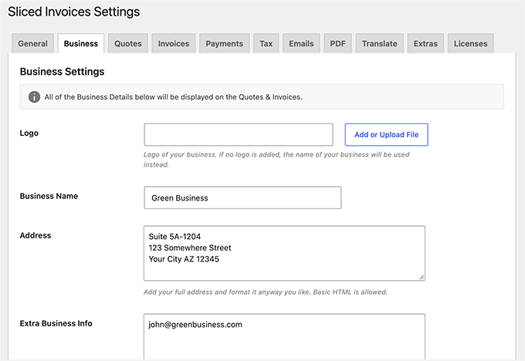
Task: Open the PDF tab
Action: (x=338, y=43)
